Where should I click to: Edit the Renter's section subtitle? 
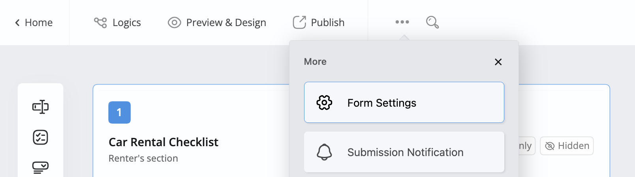pos(143,158)
